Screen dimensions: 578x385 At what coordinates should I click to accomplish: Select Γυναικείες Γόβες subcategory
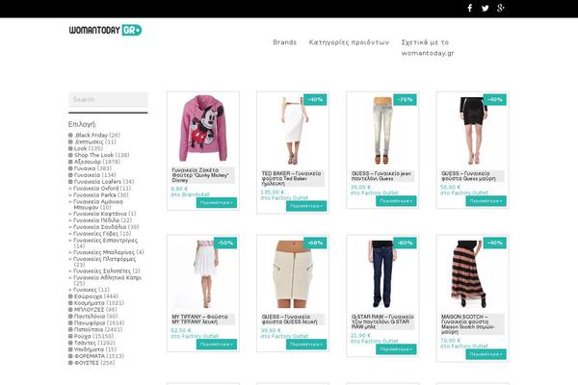tap(95, 234)
